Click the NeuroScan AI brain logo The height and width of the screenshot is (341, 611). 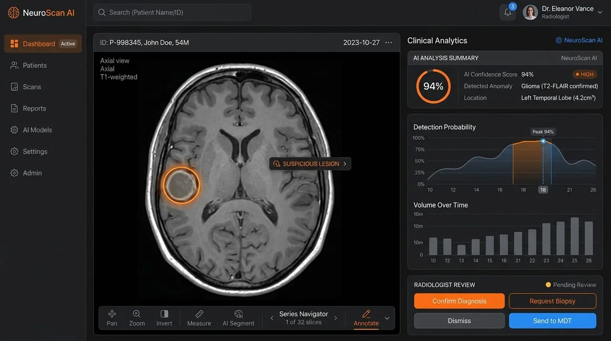(14, 13)
